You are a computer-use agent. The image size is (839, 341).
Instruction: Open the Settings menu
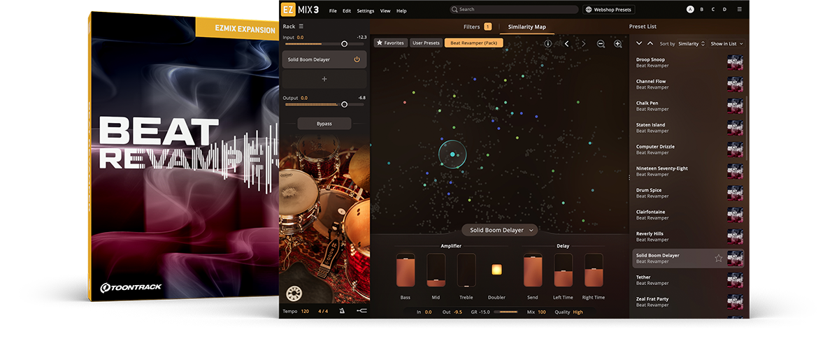point(365,10)
